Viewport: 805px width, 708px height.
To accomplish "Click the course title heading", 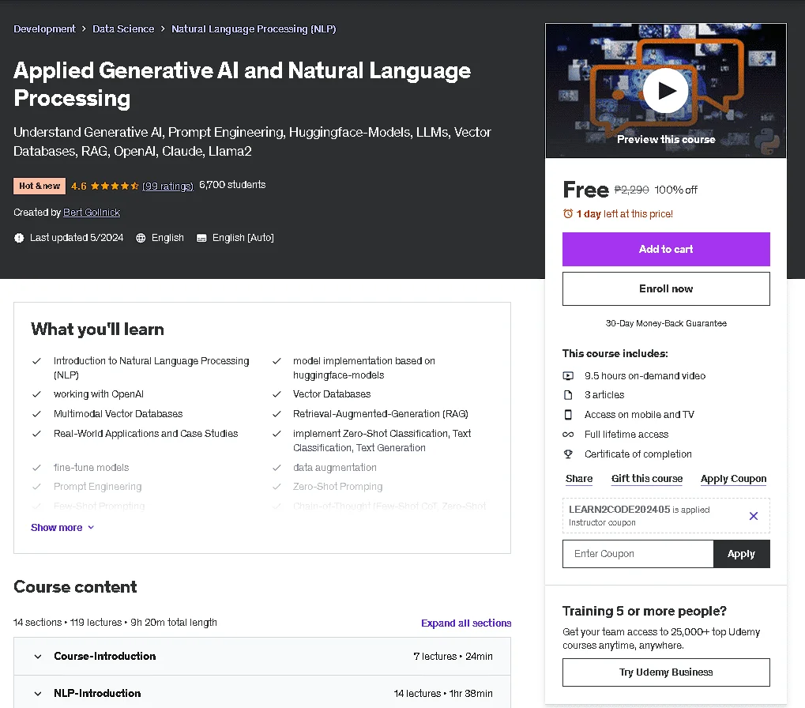I will (x=242, y=85).
